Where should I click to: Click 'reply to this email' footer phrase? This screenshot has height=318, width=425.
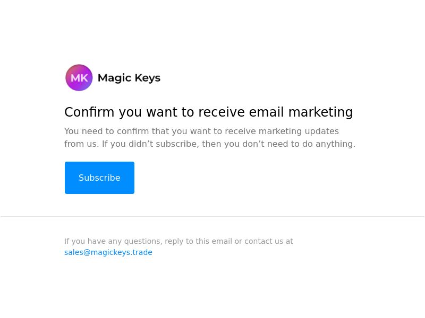coord(198,241)
